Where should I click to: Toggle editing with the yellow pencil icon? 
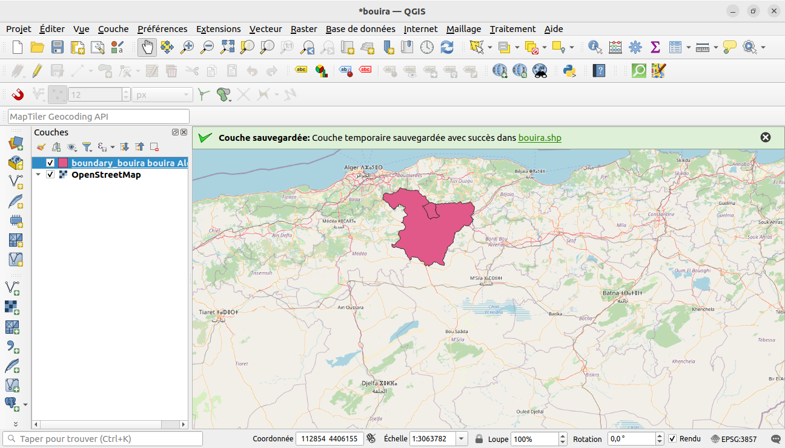pos(38,71)
